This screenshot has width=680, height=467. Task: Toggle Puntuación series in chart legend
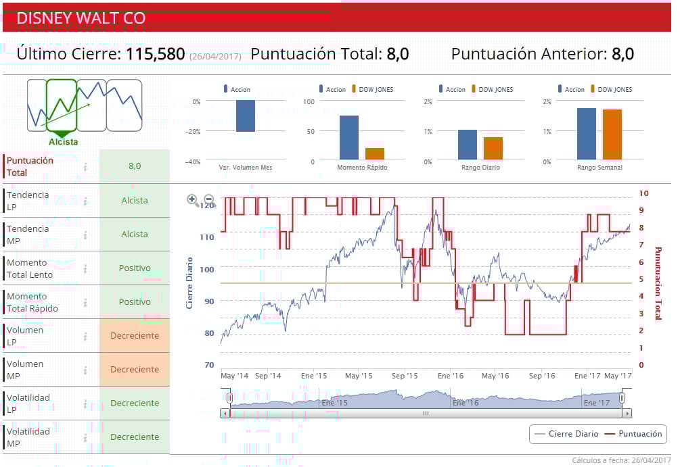[633, 434]
